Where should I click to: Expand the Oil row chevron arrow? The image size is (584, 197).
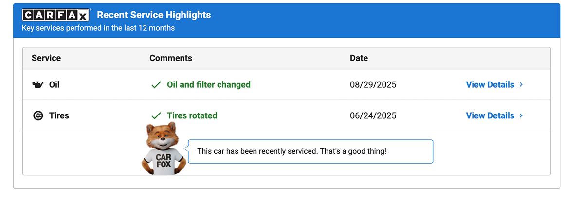tap(521, 85)
